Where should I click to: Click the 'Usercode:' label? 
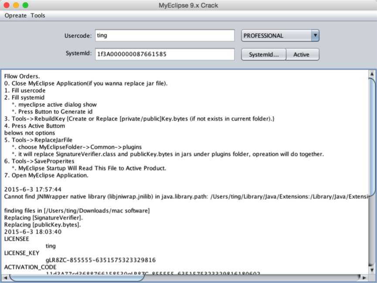pyautogui.click(x=78, y=36)
